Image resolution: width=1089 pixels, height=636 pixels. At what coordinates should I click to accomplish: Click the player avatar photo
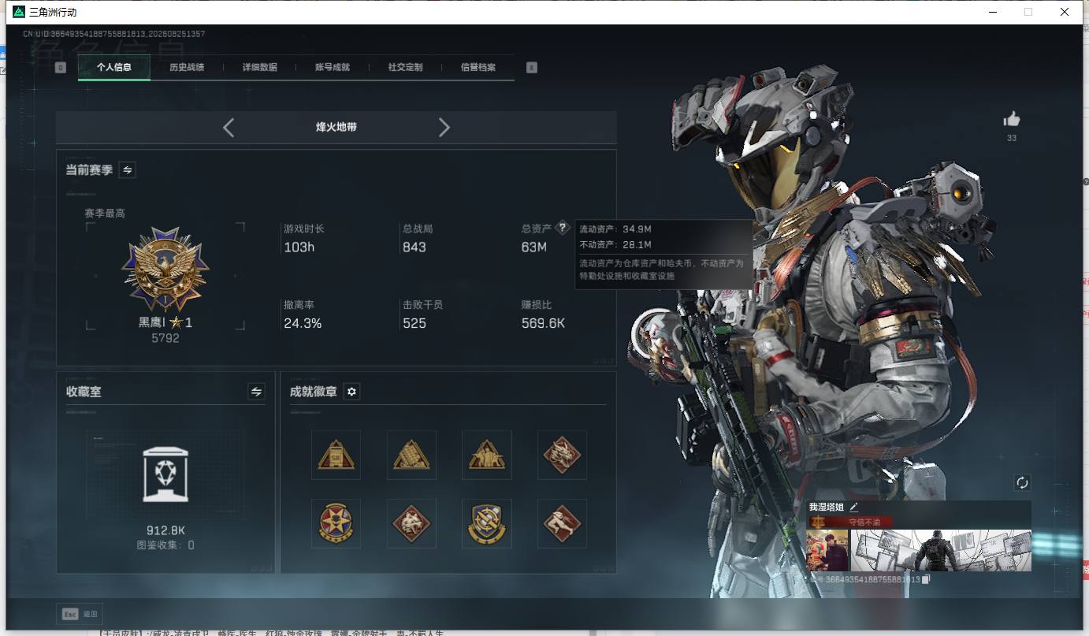pyautogui.click(x=827, y=550)
